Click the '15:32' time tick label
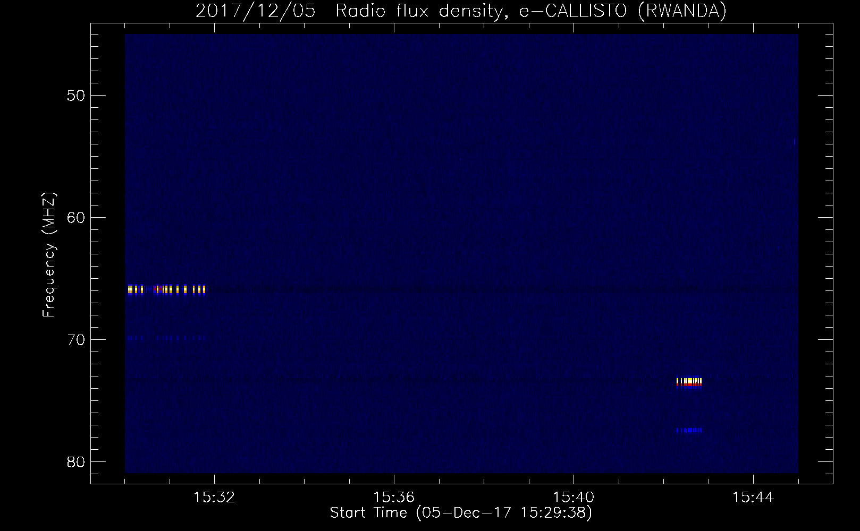860x531 pixels. [x=214, y=498]
